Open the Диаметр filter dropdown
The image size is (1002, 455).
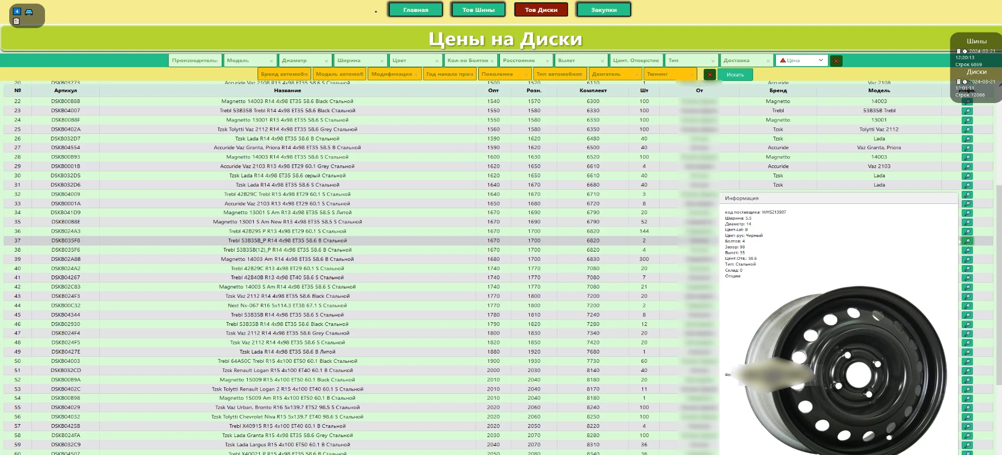[x=305, y=60]
